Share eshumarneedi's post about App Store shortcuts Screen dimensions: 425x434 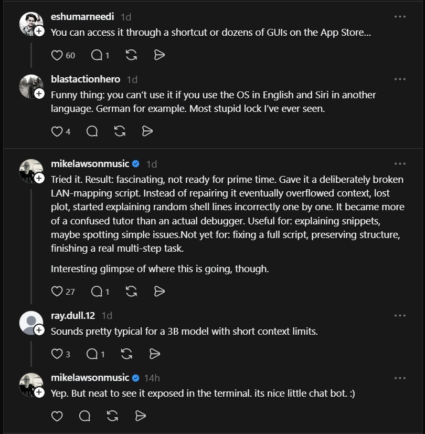(160, 55)
